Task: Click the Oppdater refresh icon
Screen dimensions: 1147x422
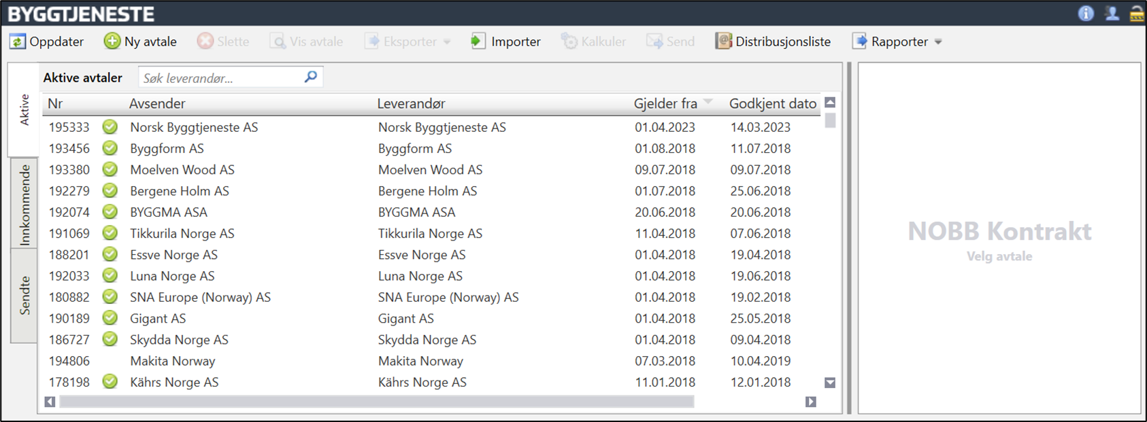Action: 17,41
